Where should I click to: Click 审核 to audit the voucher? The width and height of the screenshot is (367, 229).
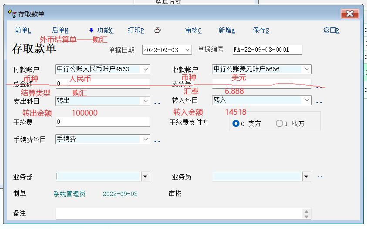(x=193, y=30)
